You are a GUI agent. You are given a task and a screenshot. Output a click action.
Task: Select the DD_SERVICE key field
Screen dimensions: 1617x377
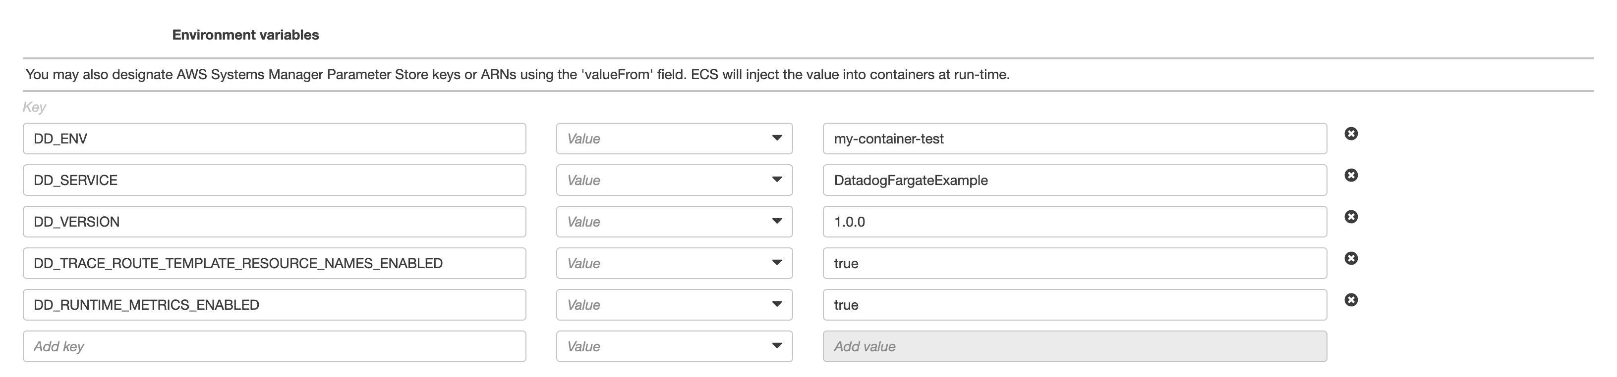273,180
